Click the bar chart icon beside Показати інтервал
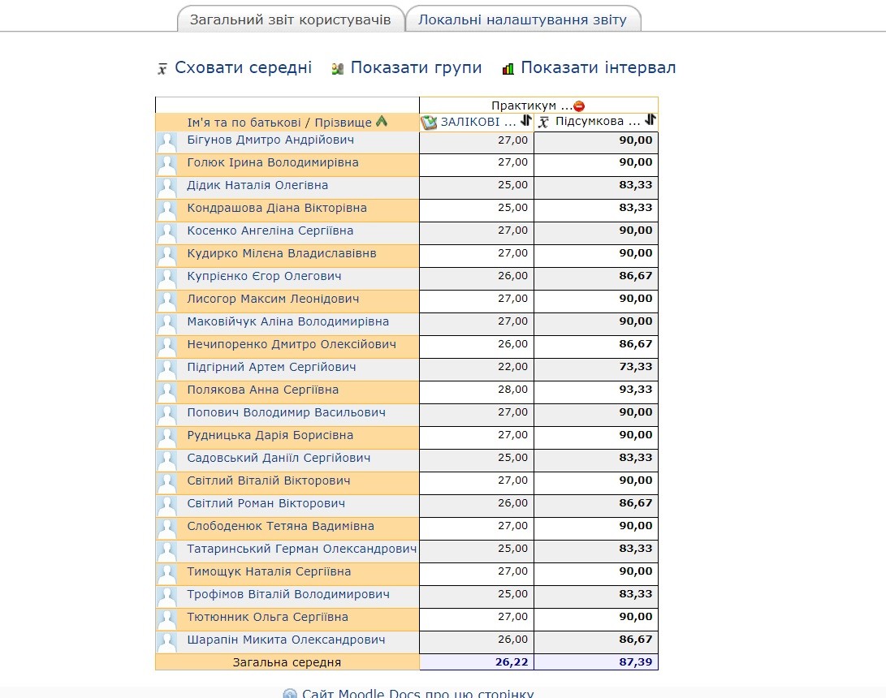Image resolution: width=886 pixels, height=698 pixels. coord(508,69)
